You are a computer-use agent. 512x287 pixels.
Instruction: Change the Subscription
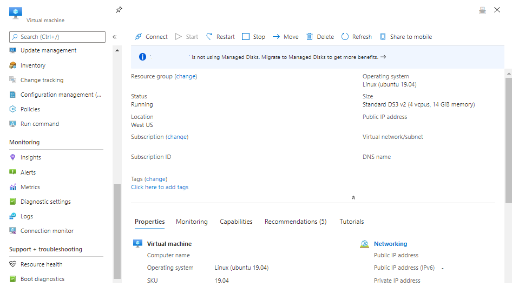tap(177, 137)
